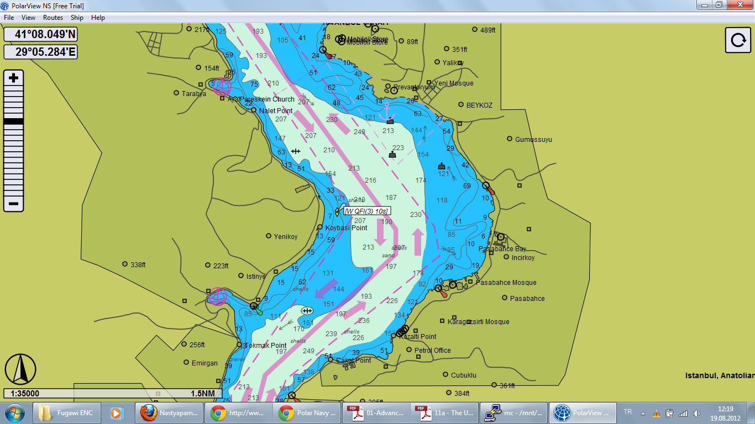Click the Petrol Office label

433,351
